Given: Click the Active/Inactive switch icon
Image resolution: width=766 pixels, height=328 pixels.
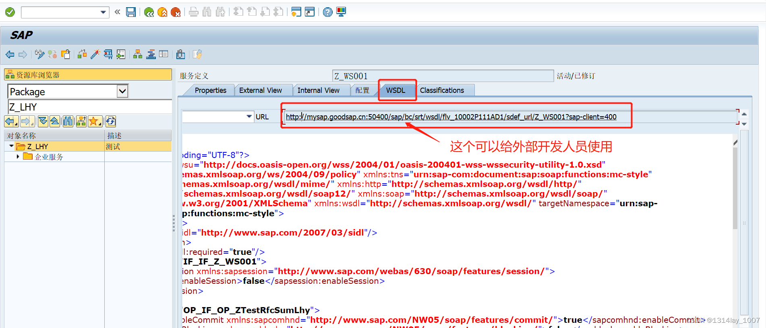Looking at the screenshot, I should click(x=52, y=54).
